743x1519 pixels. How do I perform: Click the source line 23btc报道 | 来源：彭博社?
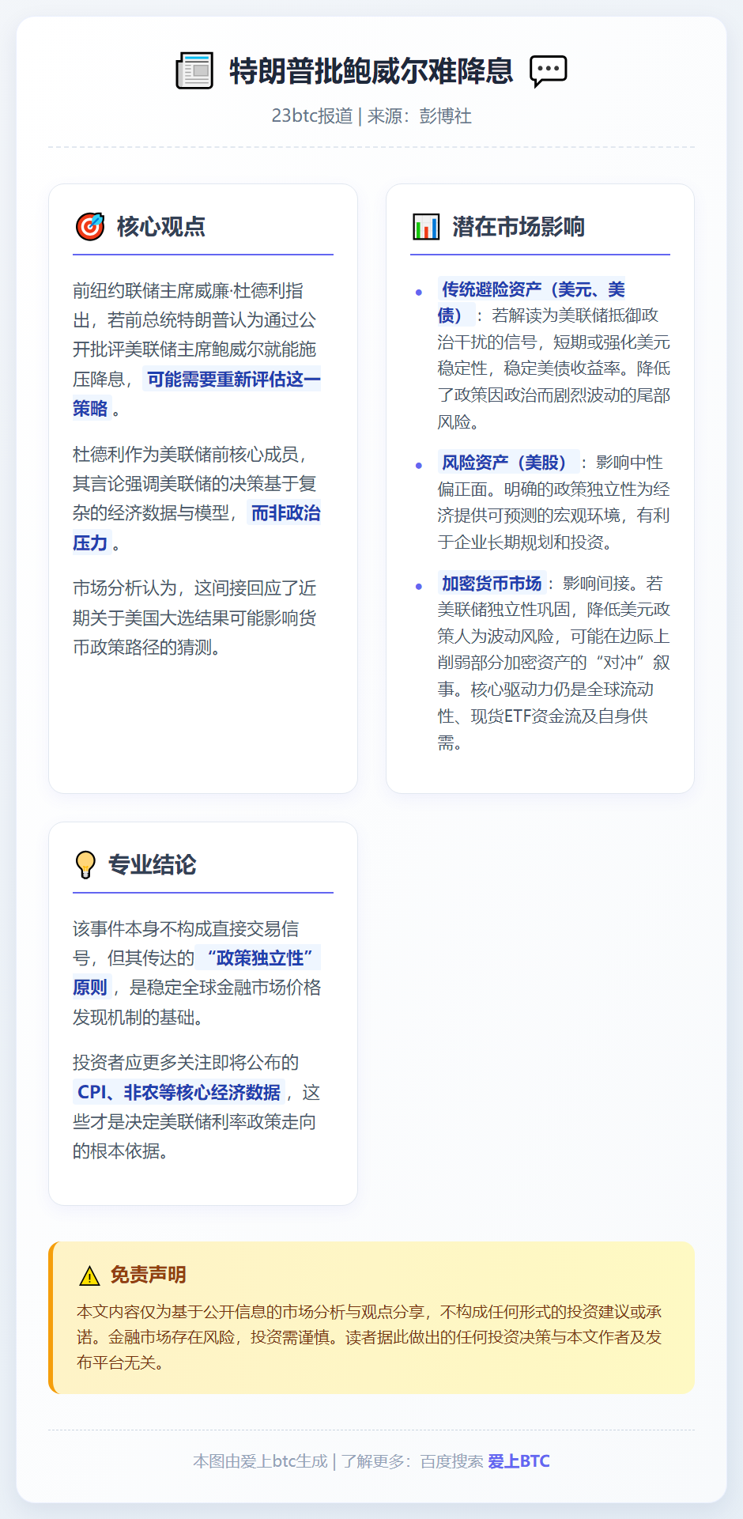click(371, 116)
